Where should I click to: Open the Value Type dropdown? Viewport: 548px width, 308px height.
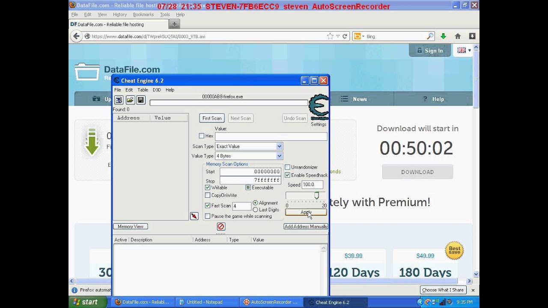249,156
